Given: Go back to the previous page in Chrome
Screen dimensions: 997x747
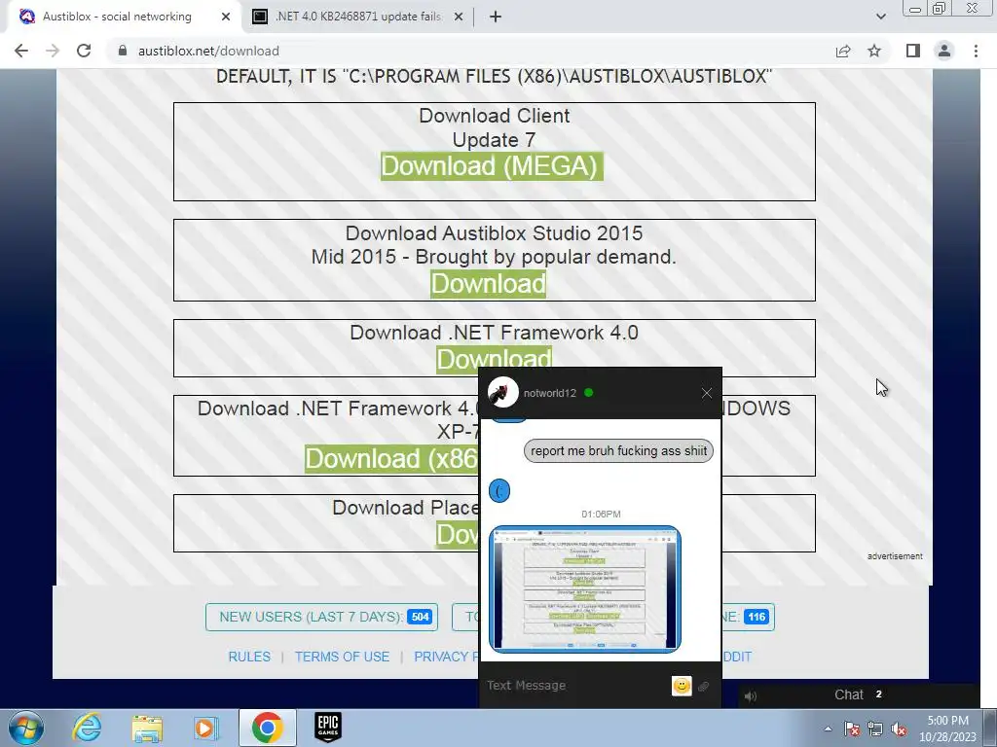Looking at the screenshot, I should point(21,51).
